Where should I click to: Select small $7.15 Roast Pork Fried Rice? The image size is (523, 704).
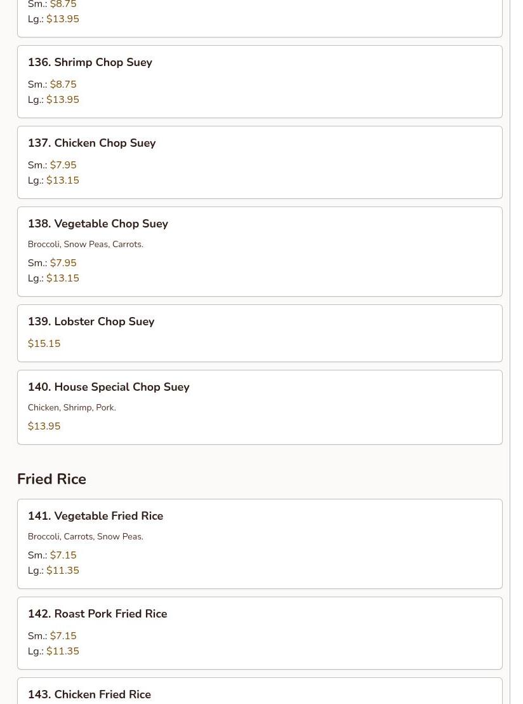[63, 636]
